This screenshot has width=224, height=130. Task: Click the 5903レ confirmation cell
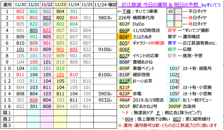105,94
